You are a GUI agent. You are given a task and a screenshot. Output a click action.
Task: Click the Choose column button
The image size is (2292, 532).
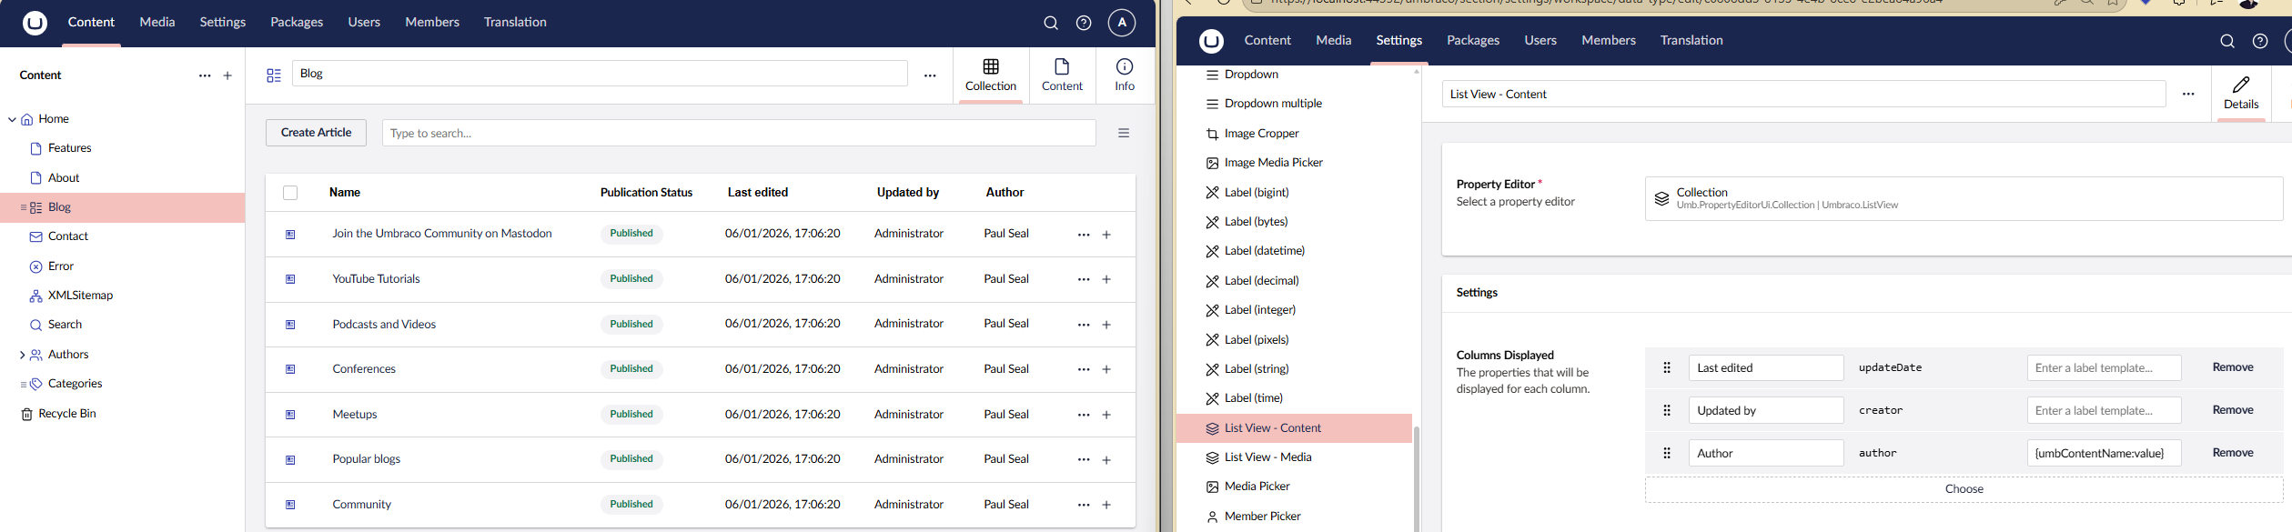pyautogui.click(x=1963, y=489)
